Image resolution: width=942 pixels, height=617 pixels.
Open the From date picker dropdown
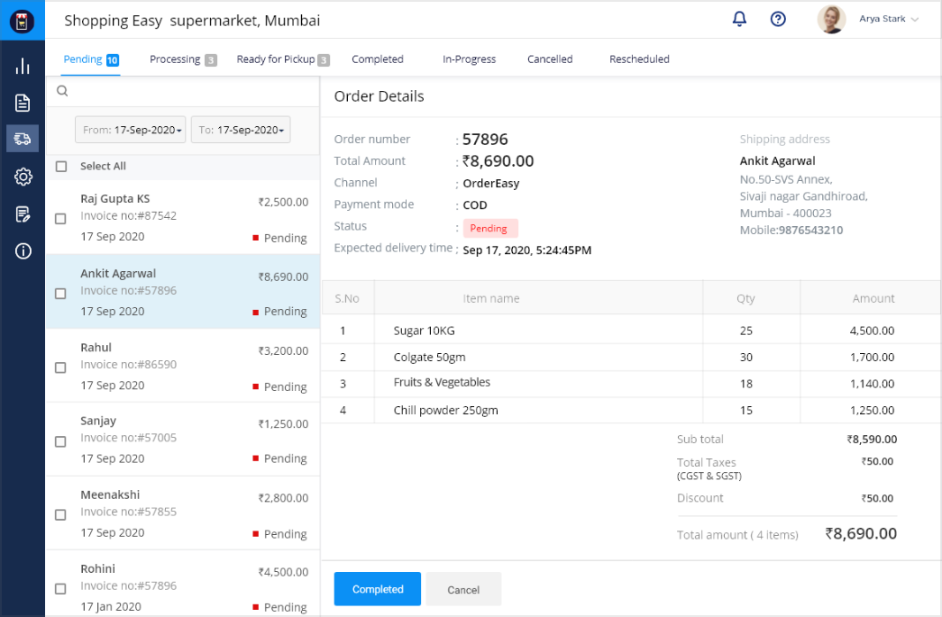[x=130, y=129]
